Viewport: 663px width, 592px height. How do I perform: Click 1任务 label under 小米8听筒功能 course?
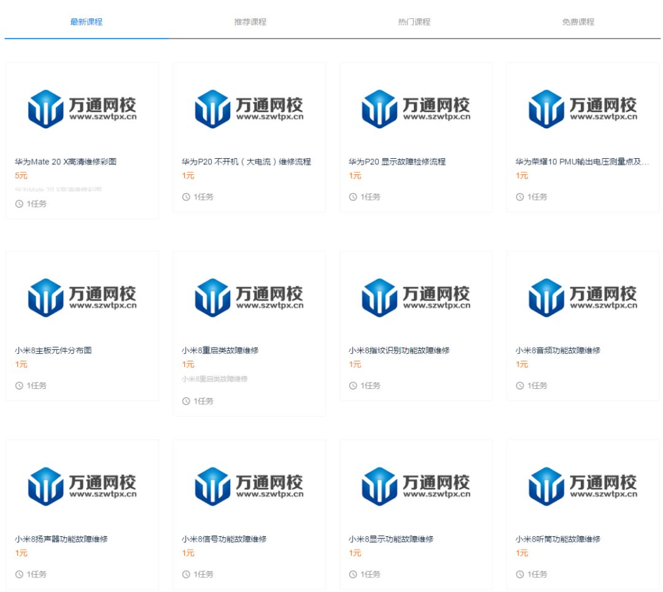pyautogui.click(x=537, y=574)
